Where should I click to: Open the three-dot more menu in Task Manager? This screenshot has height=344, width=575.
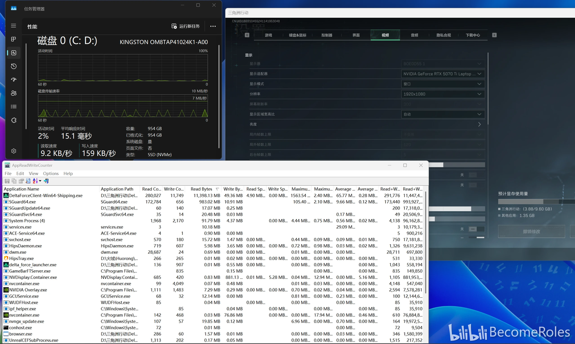point(213,27)
